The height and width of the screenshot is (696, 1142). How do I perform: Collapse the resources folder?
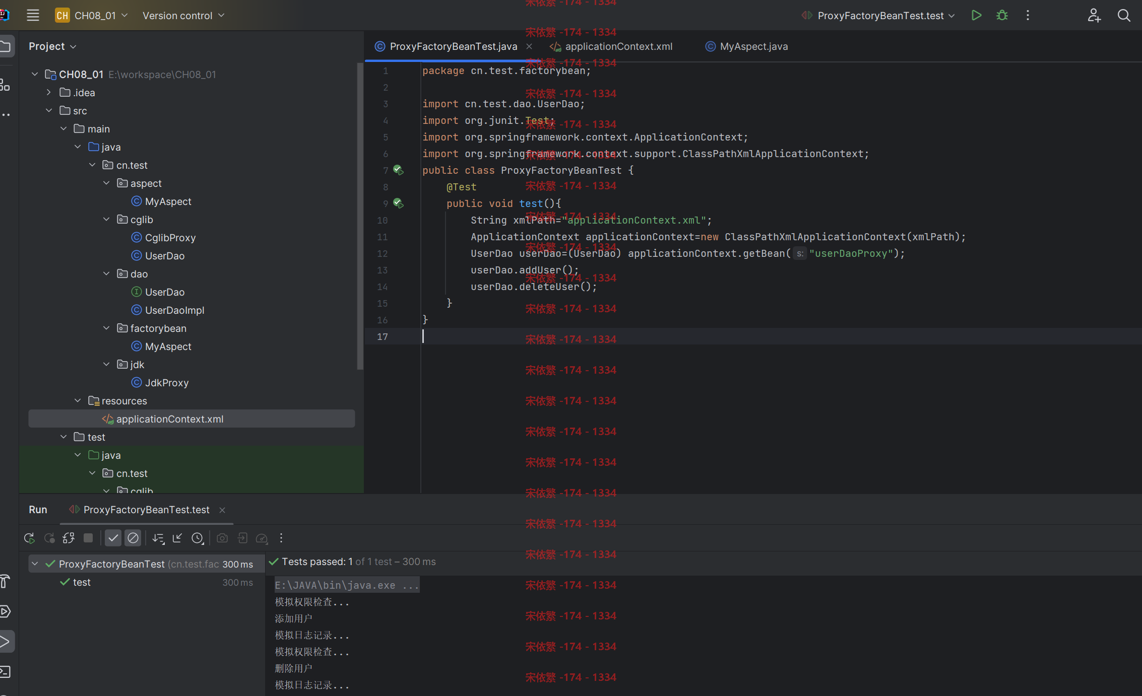point(78,401)
